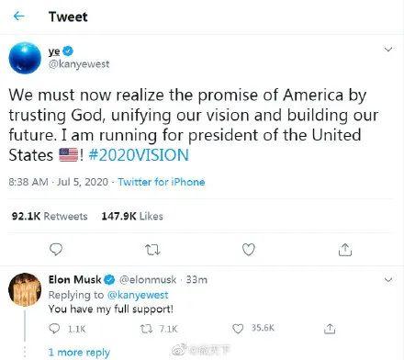Like ye's main tweet with the heart icon
The height and width of the screenshot is (360, 404).
249,250
